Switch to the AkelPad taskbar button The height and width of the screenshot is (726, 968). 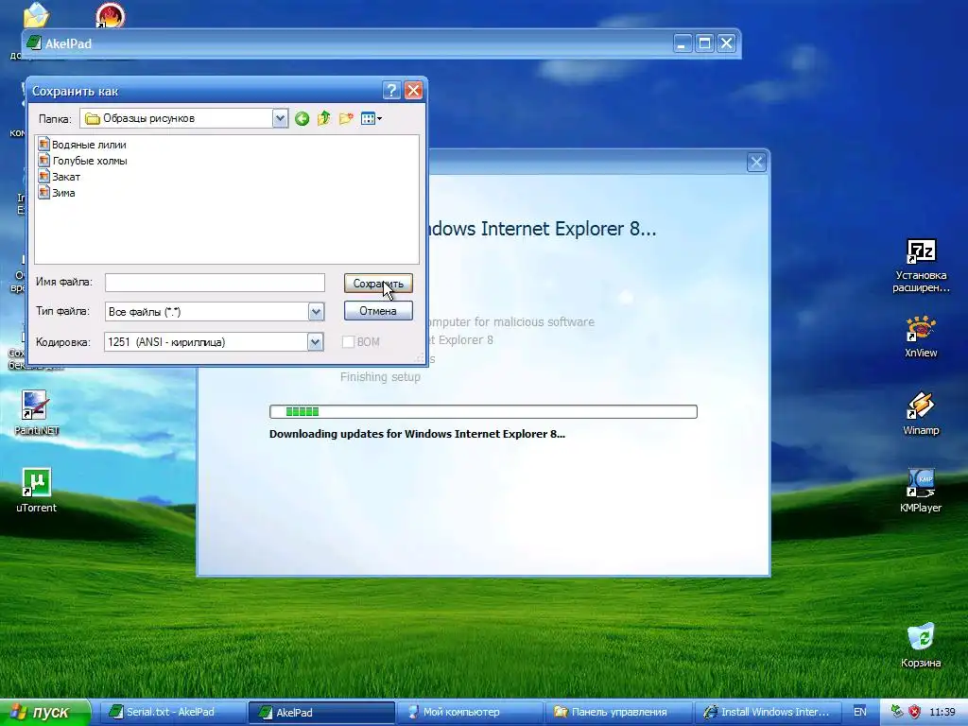pyautogui.click(x=321, y=713)
